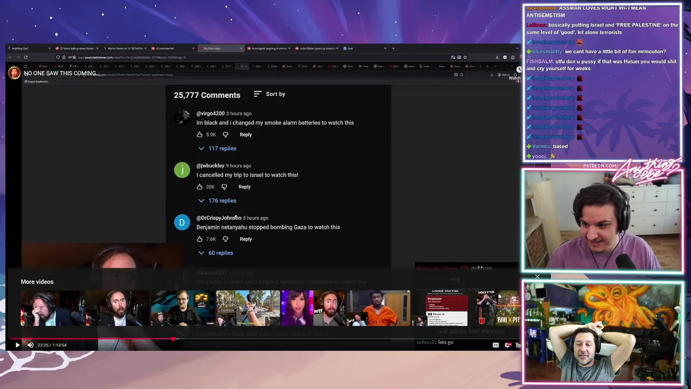The image size is (691, 389).
Task: Dislike the @jwbuckley comment
Action: tap(225, 187)
